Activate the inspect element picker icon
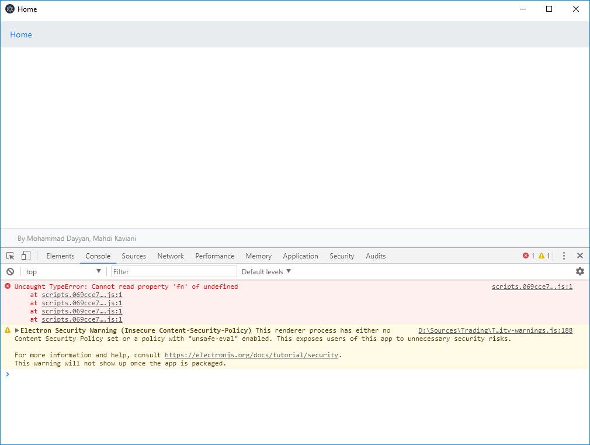This screenshot has height=445, width=590. tap(11, 256)
